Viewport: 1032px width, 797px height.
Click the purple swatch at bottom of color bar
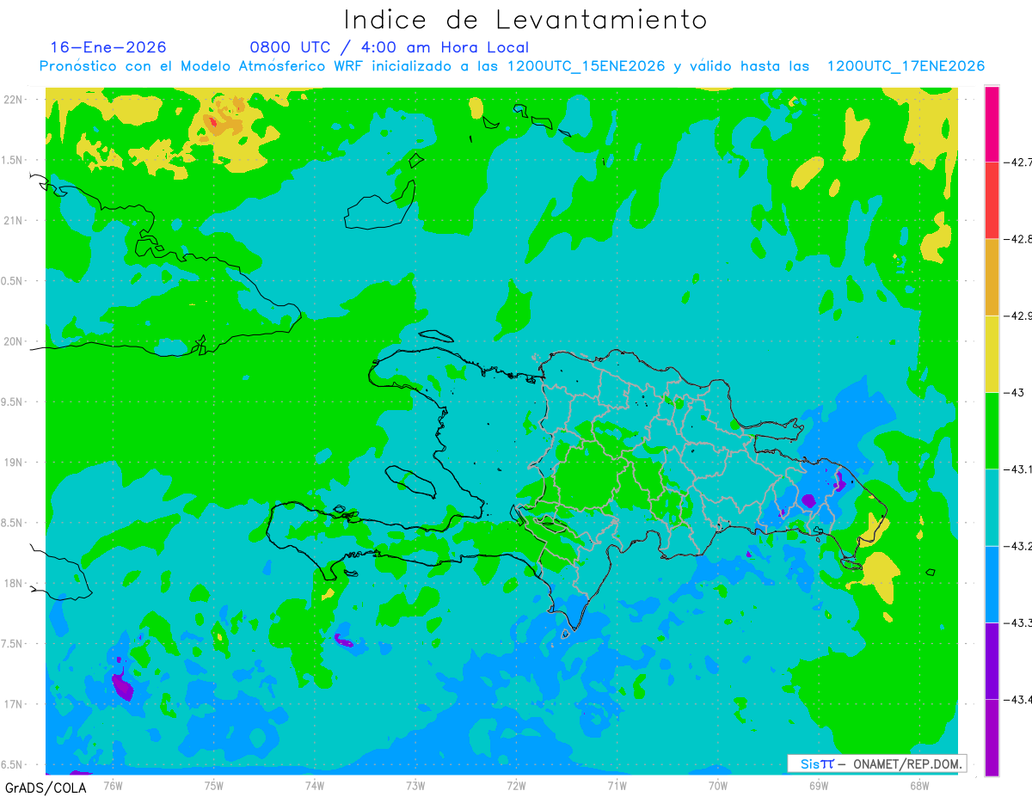coord(992,737)
